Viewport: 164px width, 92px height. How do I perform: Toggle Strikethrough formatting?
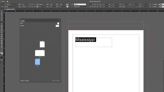click(35, 7)
